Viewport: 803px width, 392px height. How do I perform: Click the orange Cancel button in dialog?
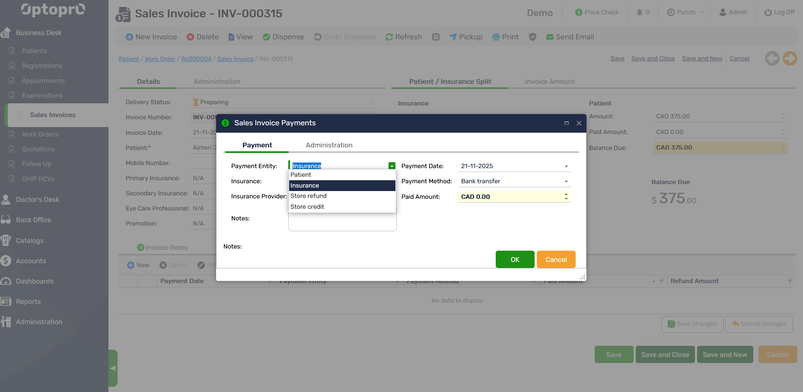click(x=556, y=260)
